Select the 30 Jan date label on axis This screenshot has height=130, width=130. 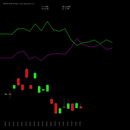pyautogui.click(x=26, y=124)
